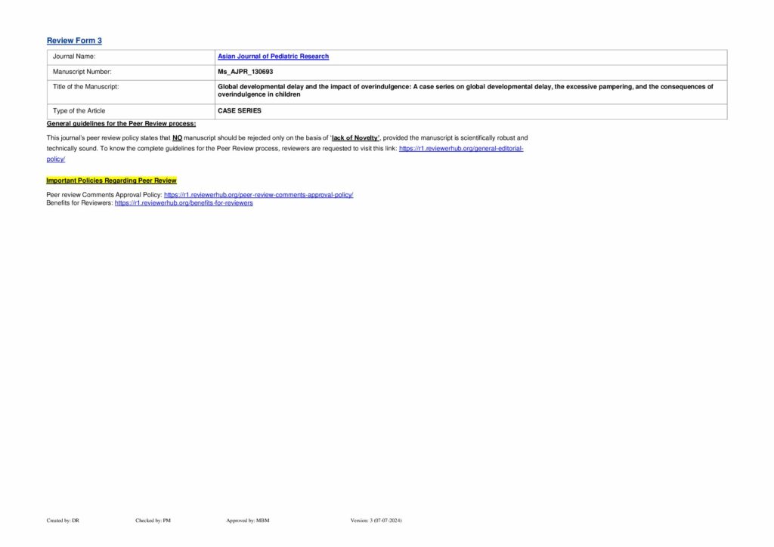Screen dimensions: 774x547
Task: Click the manuscript title text in the table
Action: [464, 87]
